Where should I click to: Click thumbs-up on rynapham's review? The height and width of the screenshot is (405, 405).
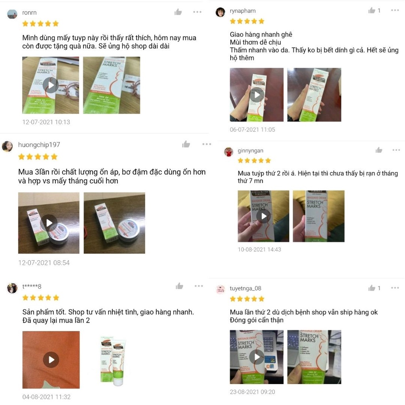coord(372,10)
